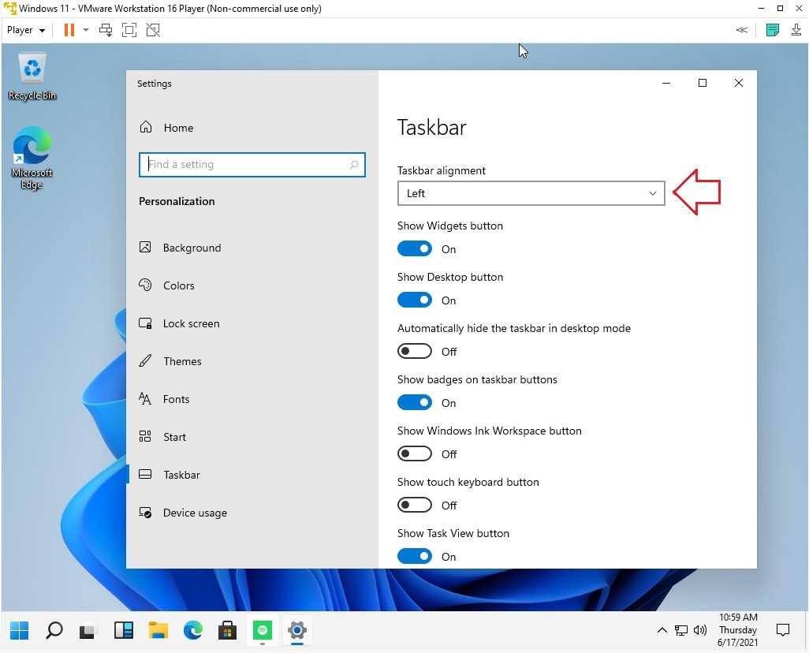Show hidden system tray icons
809x653 pixels.
pos(662,630)
